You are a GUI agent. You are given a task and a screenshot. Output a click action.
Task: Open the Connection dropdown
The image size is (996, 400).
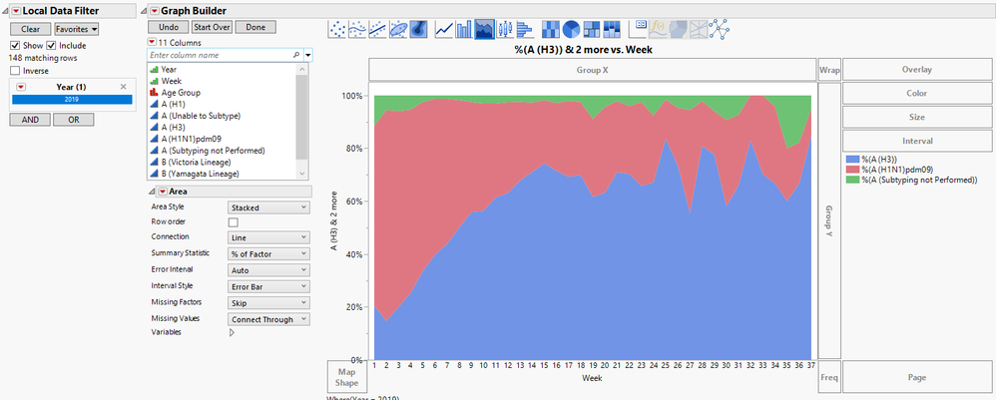click(268, 237)
